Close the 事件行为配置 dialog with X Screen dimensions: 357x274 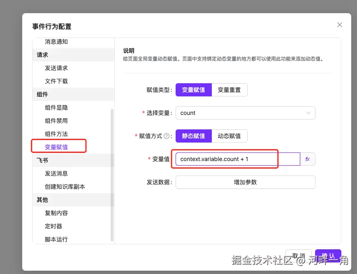339,25
